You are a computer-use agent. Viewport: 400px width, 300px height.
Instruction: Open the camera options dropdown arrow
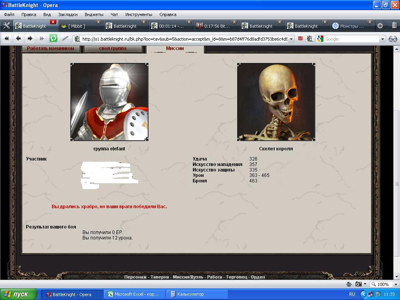(x=365, y=284)
